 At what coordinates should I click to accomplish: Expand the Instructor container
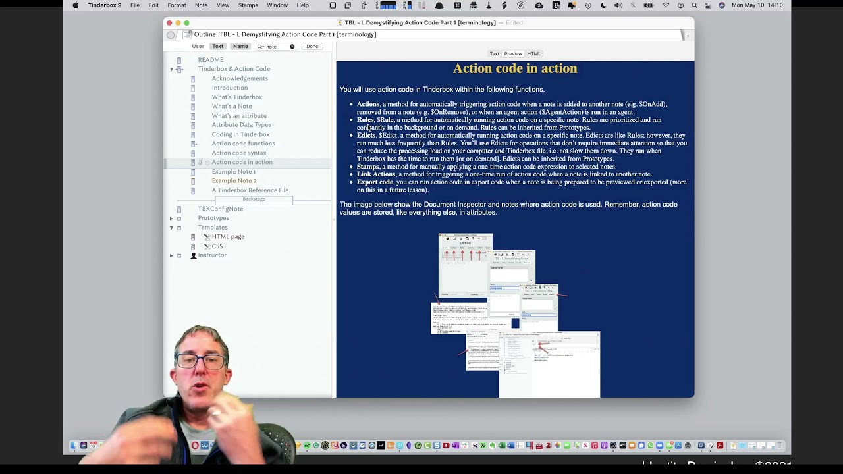171,255
